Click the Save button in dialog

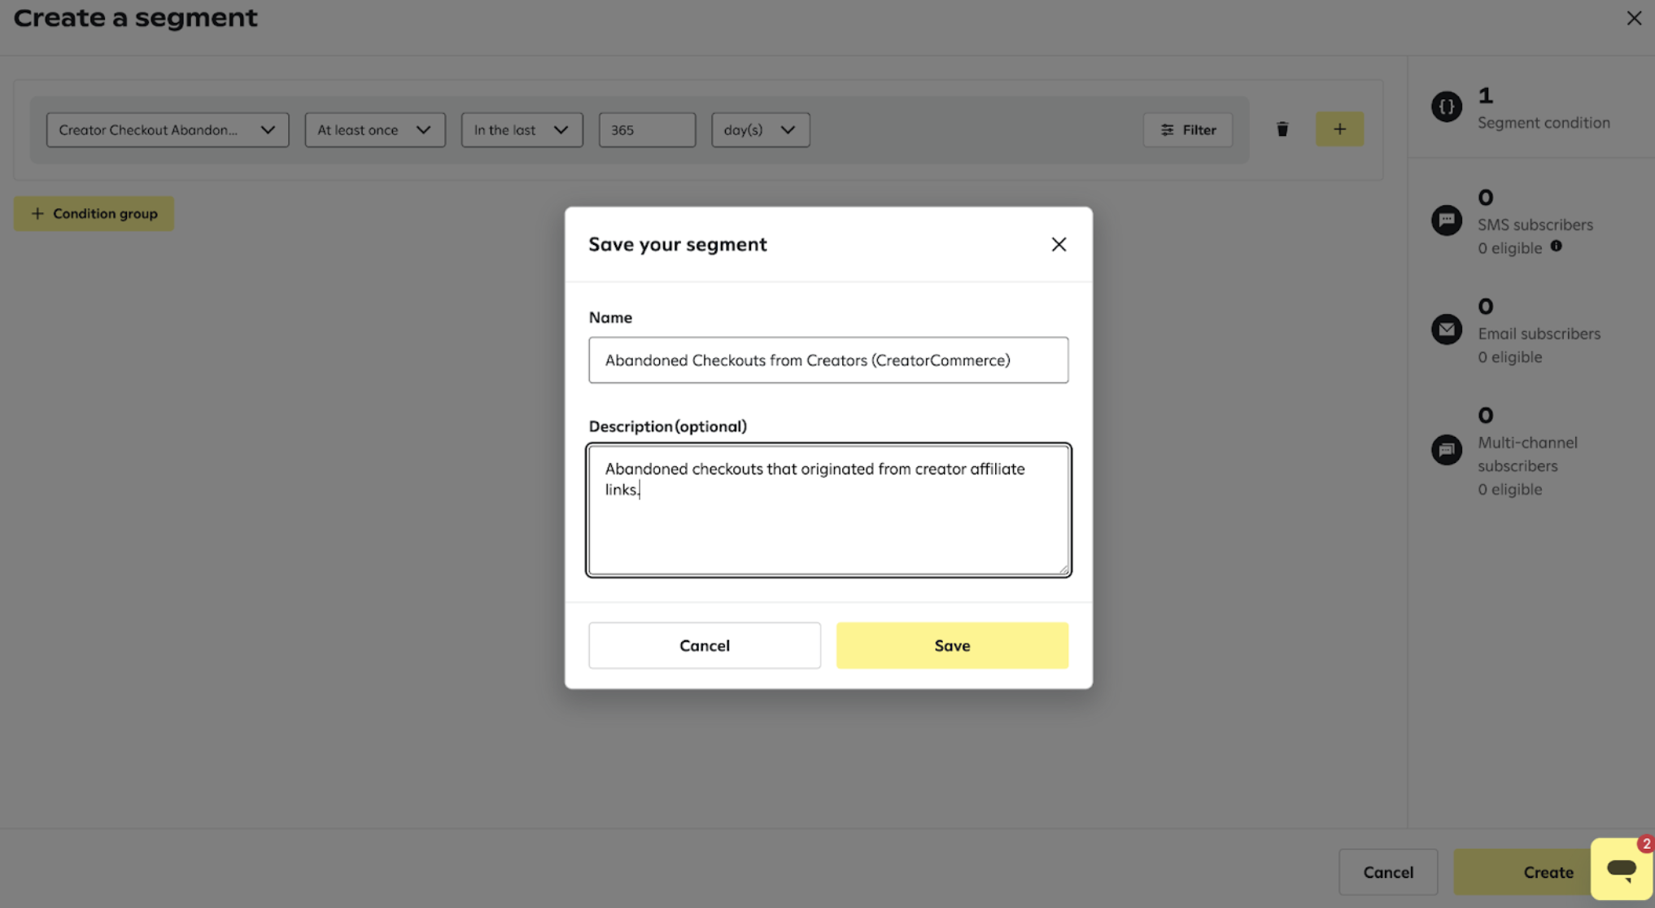(x=952, y=645)
